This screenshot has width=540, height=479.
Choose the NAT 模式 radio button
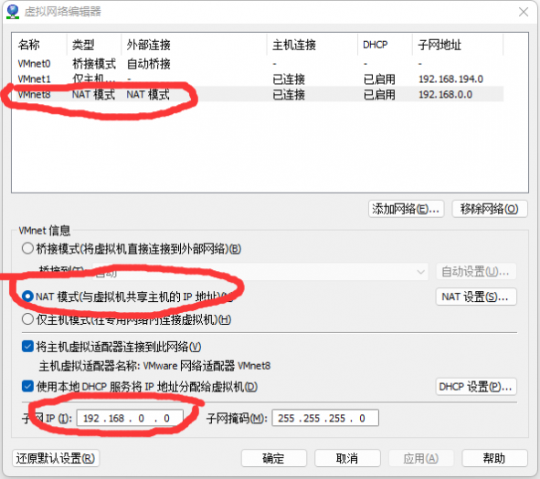27,297
